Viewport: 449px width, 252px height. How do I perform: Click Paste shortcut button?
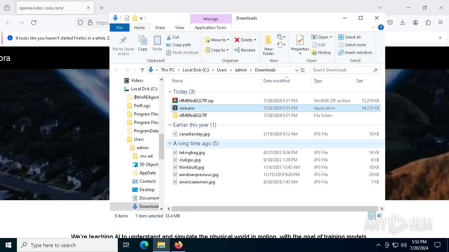(182, 52)
